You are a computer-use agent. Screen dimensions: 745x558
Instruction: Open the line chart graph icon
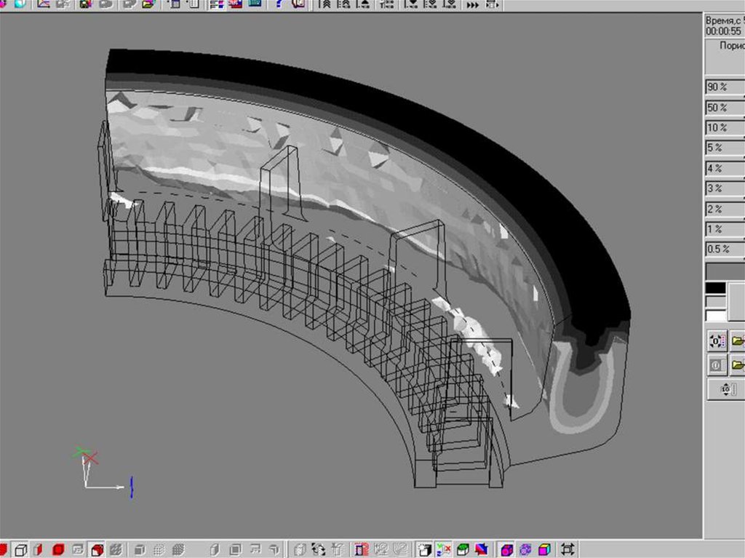pos(44,4)
